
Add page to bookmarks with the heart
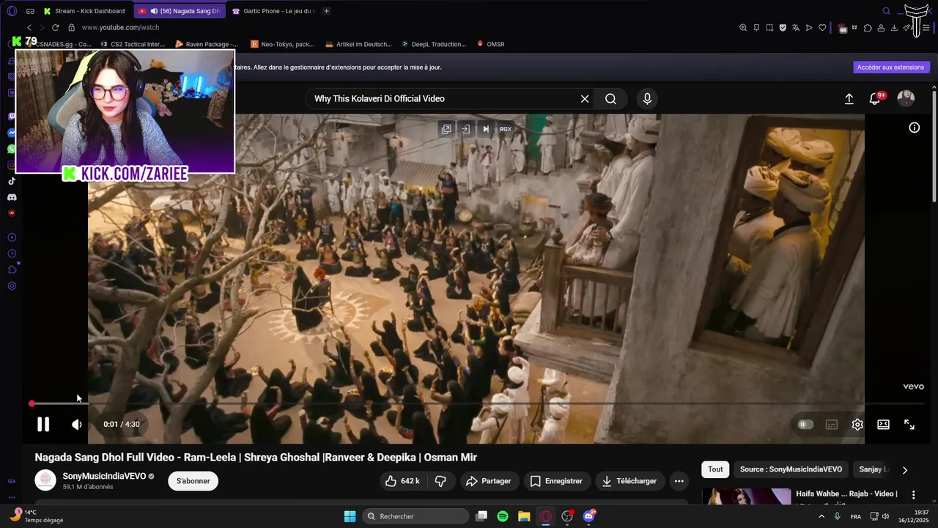822,28
